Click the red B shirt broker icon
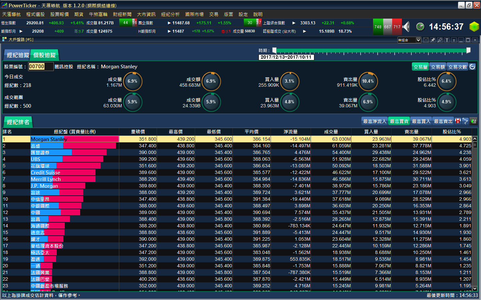This screenshot has height=300, width=481. point(458,121)
